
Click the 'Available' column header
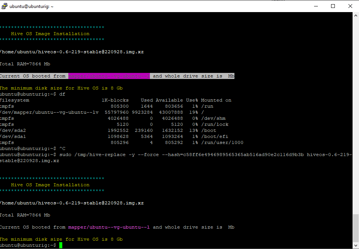tap(169, 101)
